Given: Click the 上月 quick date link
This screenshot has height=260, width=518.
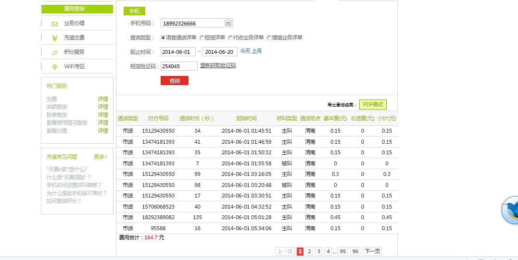Looking at the screenshot, I should click(x=257, y=51).
